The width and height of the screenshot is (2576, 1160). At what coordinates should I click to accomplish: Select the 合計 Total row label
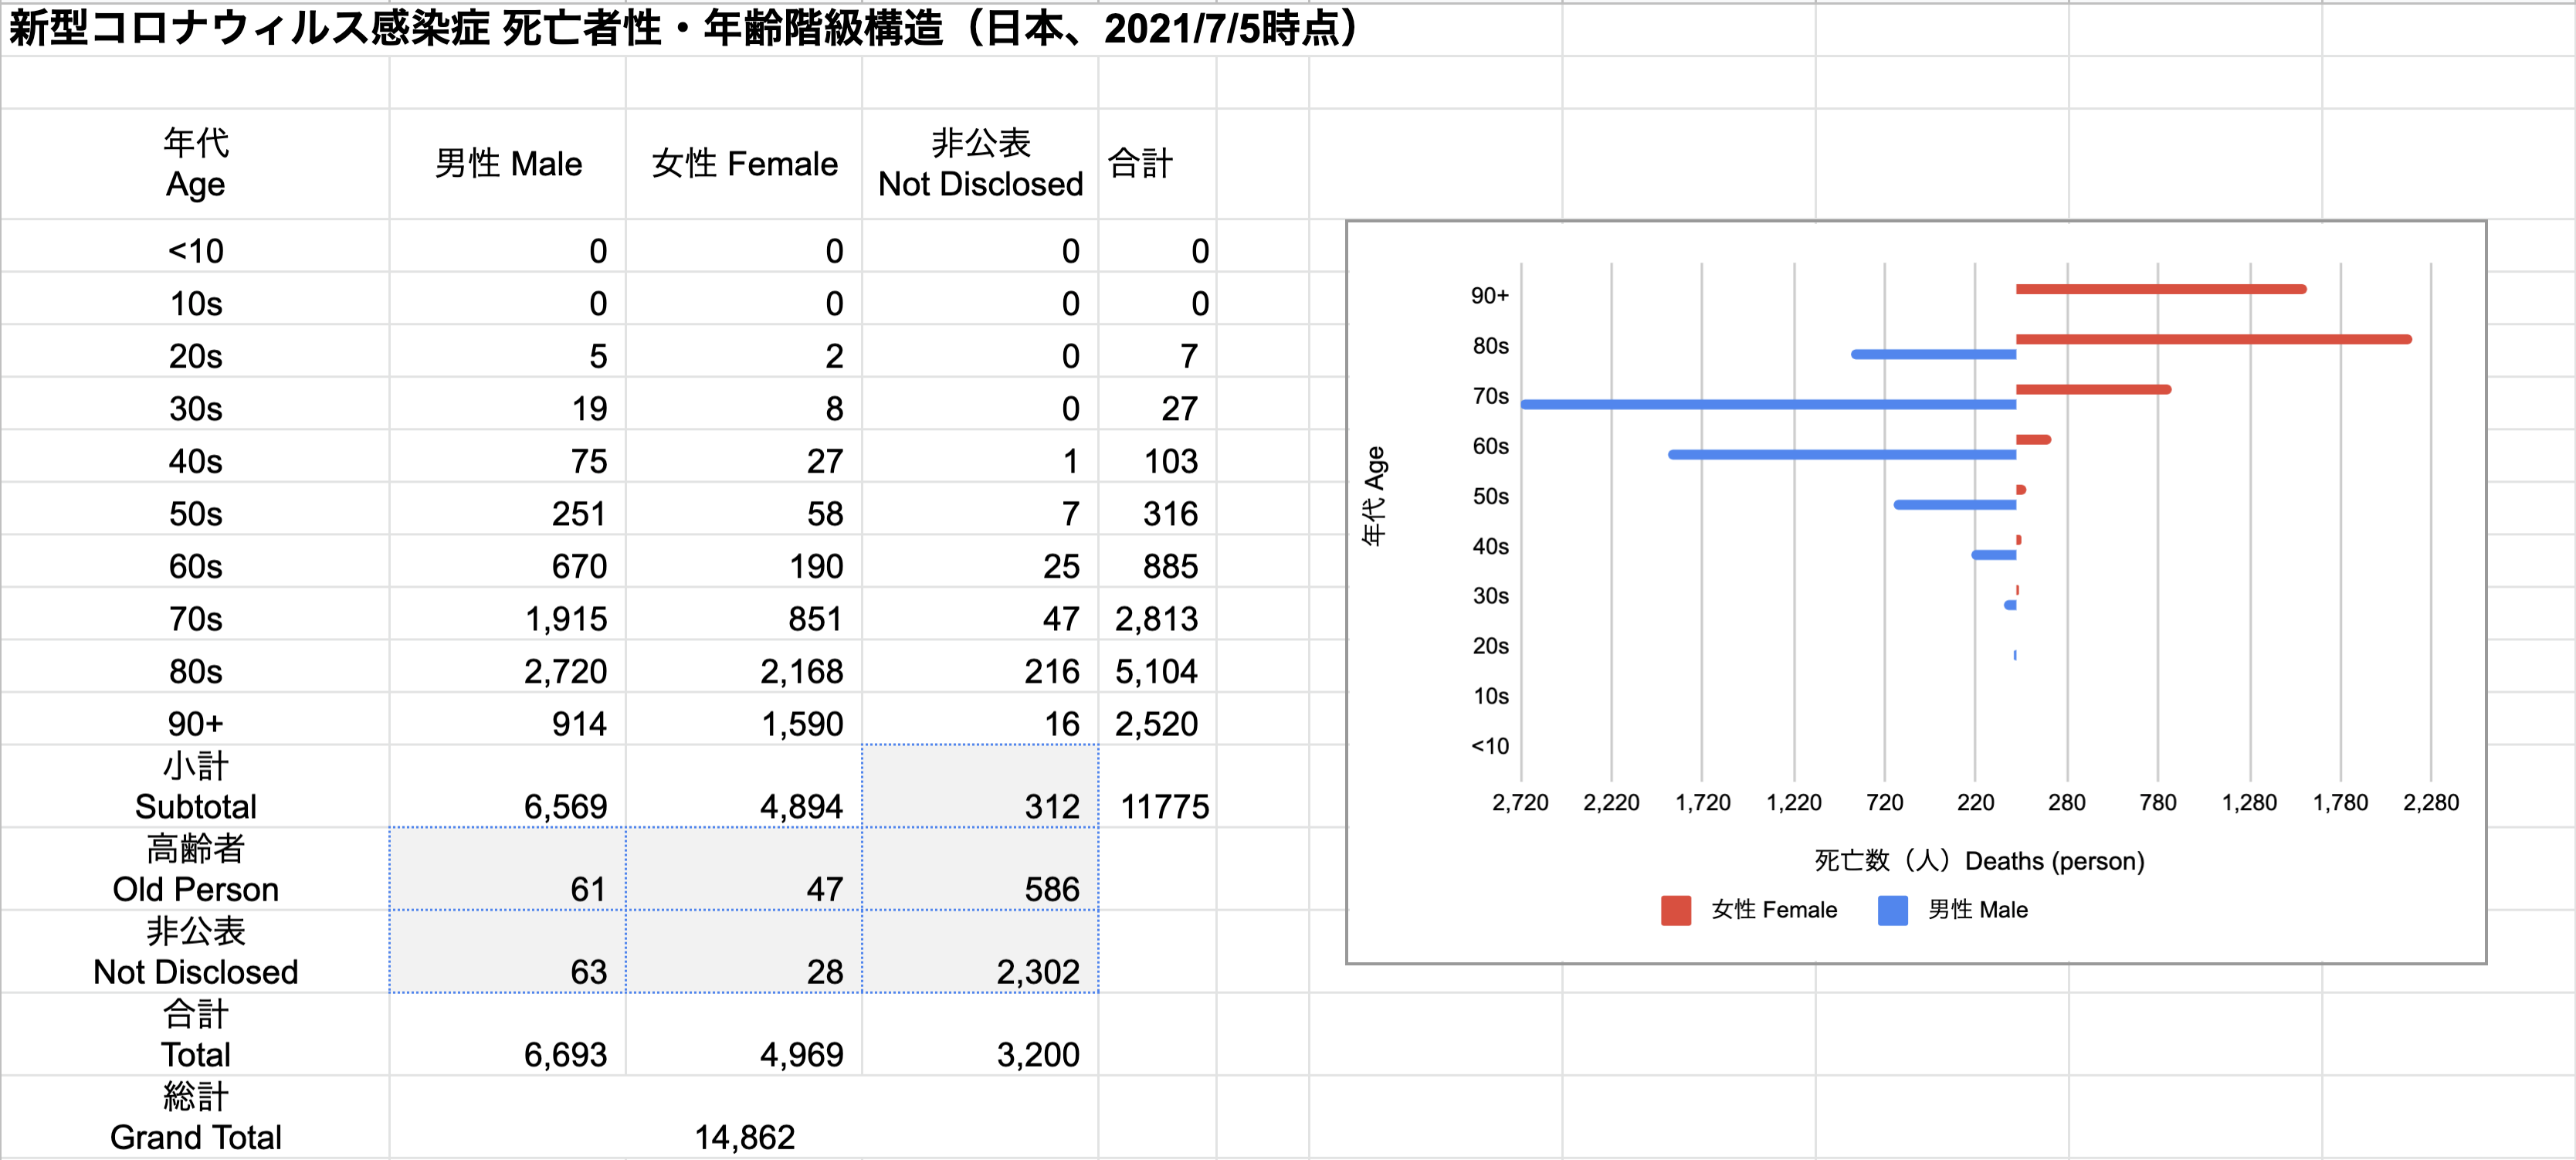195,1034
